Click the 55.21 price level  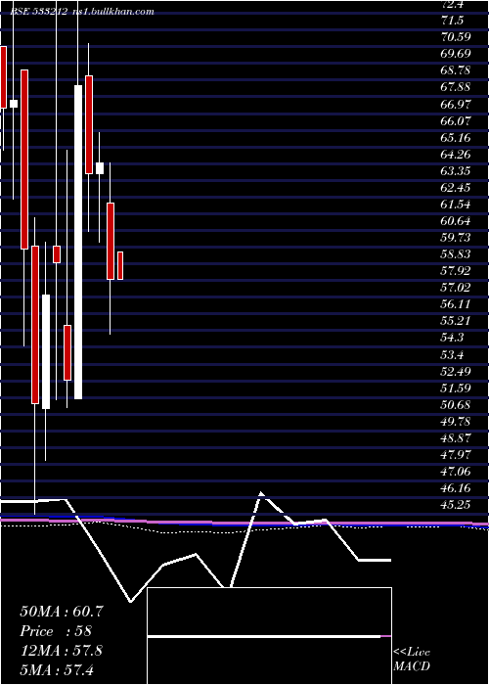point(456,322)
